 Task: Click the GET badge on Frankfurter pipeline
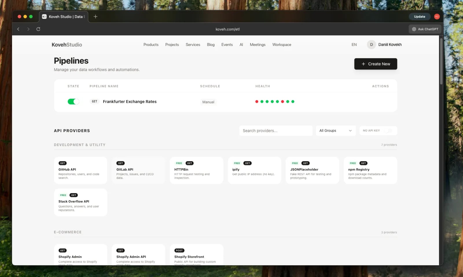(95, 102)
